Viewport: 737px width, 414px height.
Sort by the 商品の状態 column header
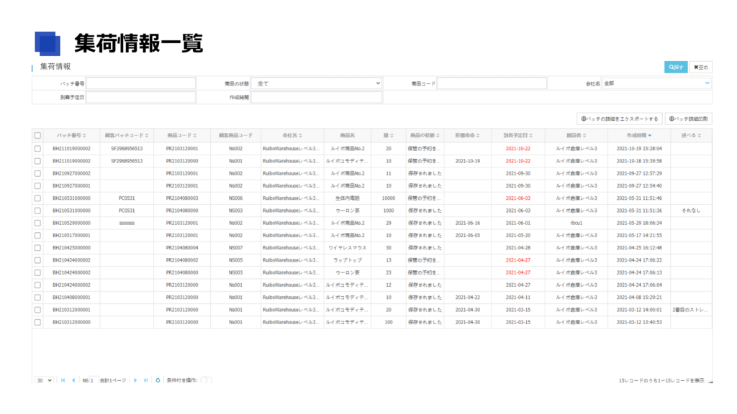tap(425, 135)
